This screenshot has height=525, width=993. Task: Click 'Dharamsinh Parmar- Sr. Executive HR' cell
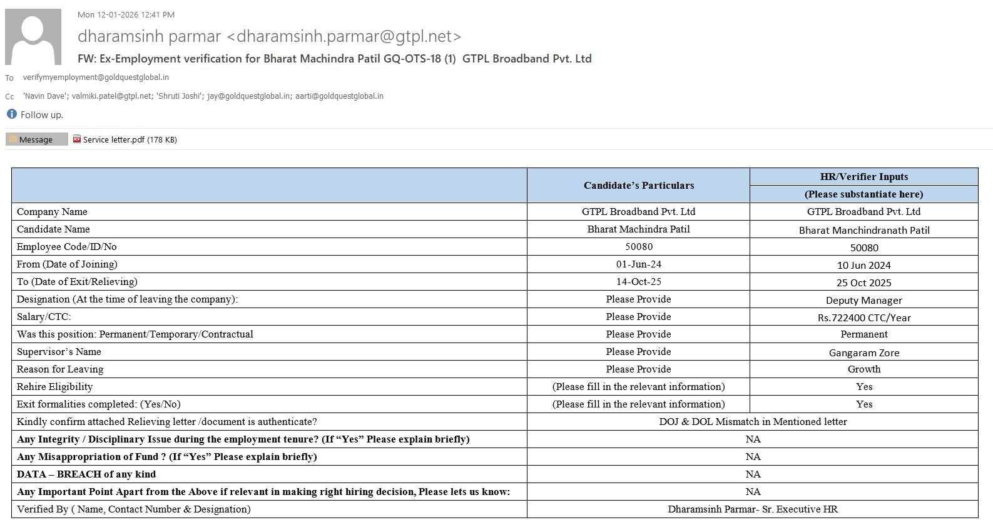pyautogui.click(x=753, y=509)
